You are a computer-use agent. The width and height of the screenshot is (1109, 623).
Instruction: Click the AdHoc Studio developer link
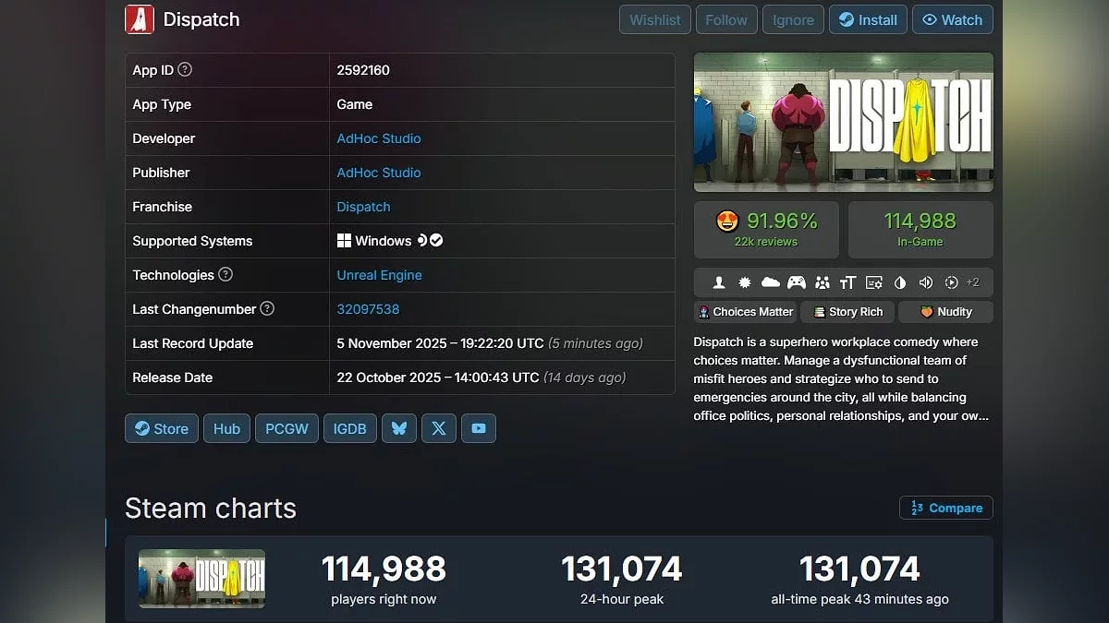pyautogui.click(x=379, y=138)
